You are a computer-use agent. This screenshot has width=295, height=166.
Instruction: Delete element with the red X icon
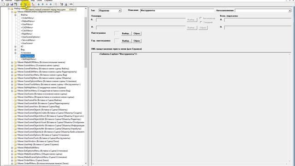click(29, 4)
